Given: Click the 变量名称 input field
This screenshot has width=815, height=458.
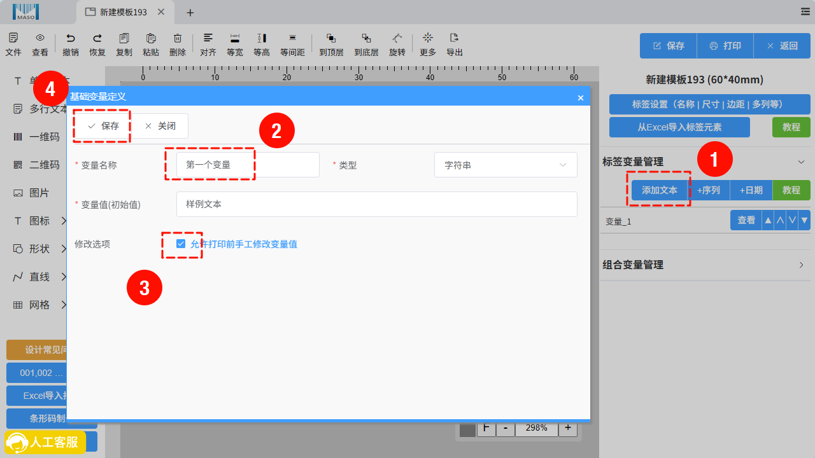Looking at the screenshot, I should 248,165.
